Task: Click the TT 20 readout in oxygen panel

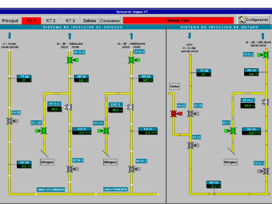Action: click(24, 78)
